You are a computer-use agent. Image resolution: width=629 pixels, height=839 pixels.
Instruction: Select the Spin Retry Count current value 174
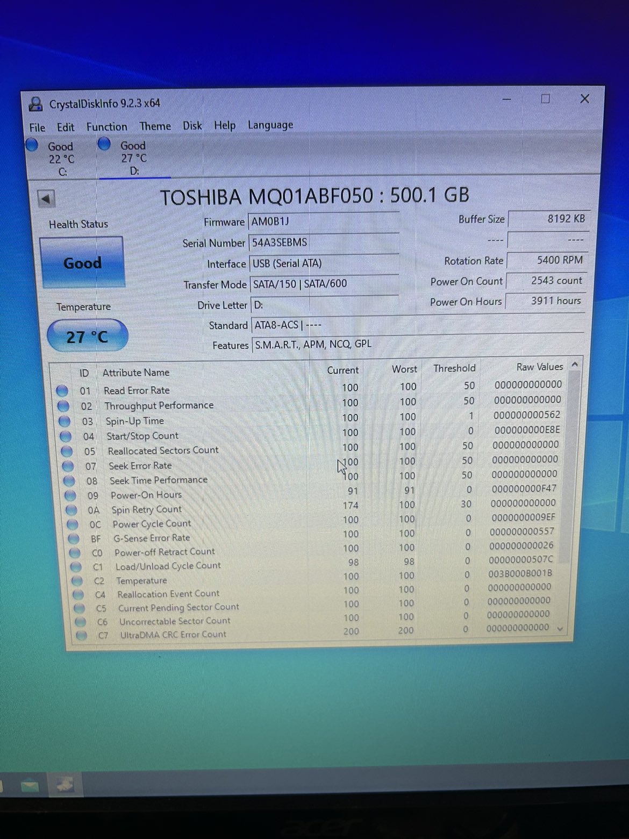pyautogui.click(x=351, y=506)
